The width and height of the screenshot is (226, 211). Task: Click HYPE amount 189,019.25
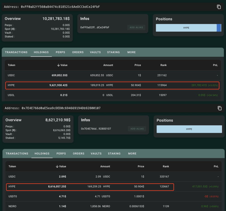pos(97,85)
